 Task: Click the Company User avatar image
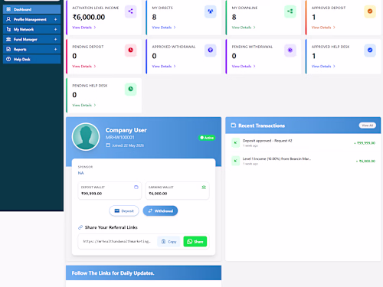86,136
